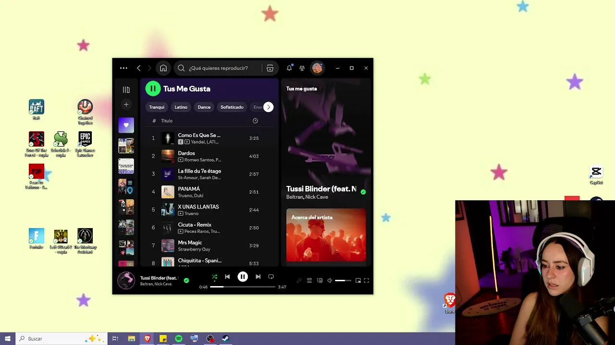The width and height of the screenshot is (615, 345).
Task: Adjust the volume slider
Action: (343, 281)
